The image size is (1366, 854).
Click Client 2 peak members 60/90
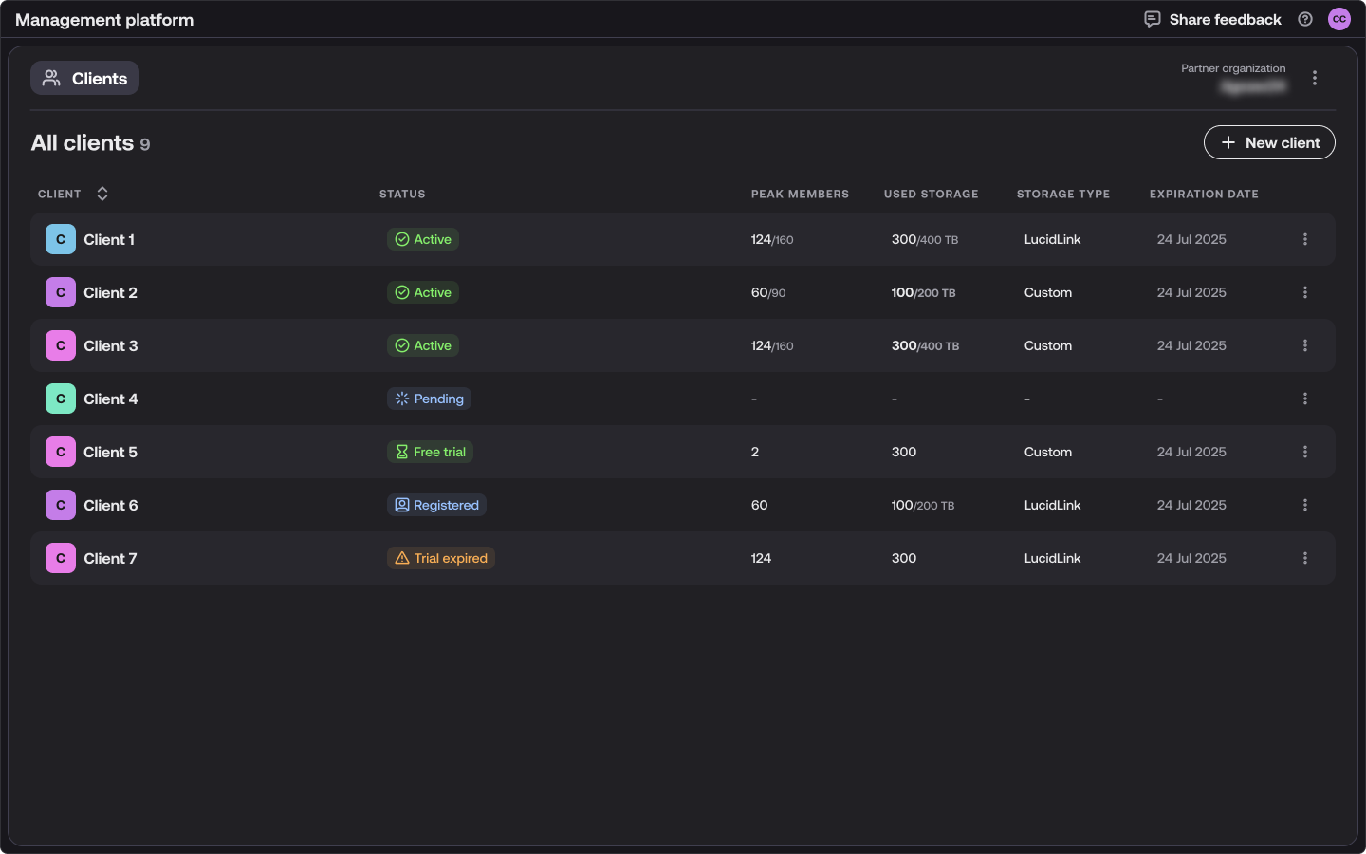click(x=768, y=292)
